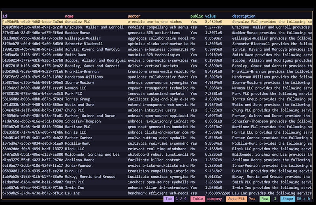The width and height of the screenshot is (316, 205).
Task: Select Maldonado, Sanchez and Lee name cell
Action: click(92, 155)
